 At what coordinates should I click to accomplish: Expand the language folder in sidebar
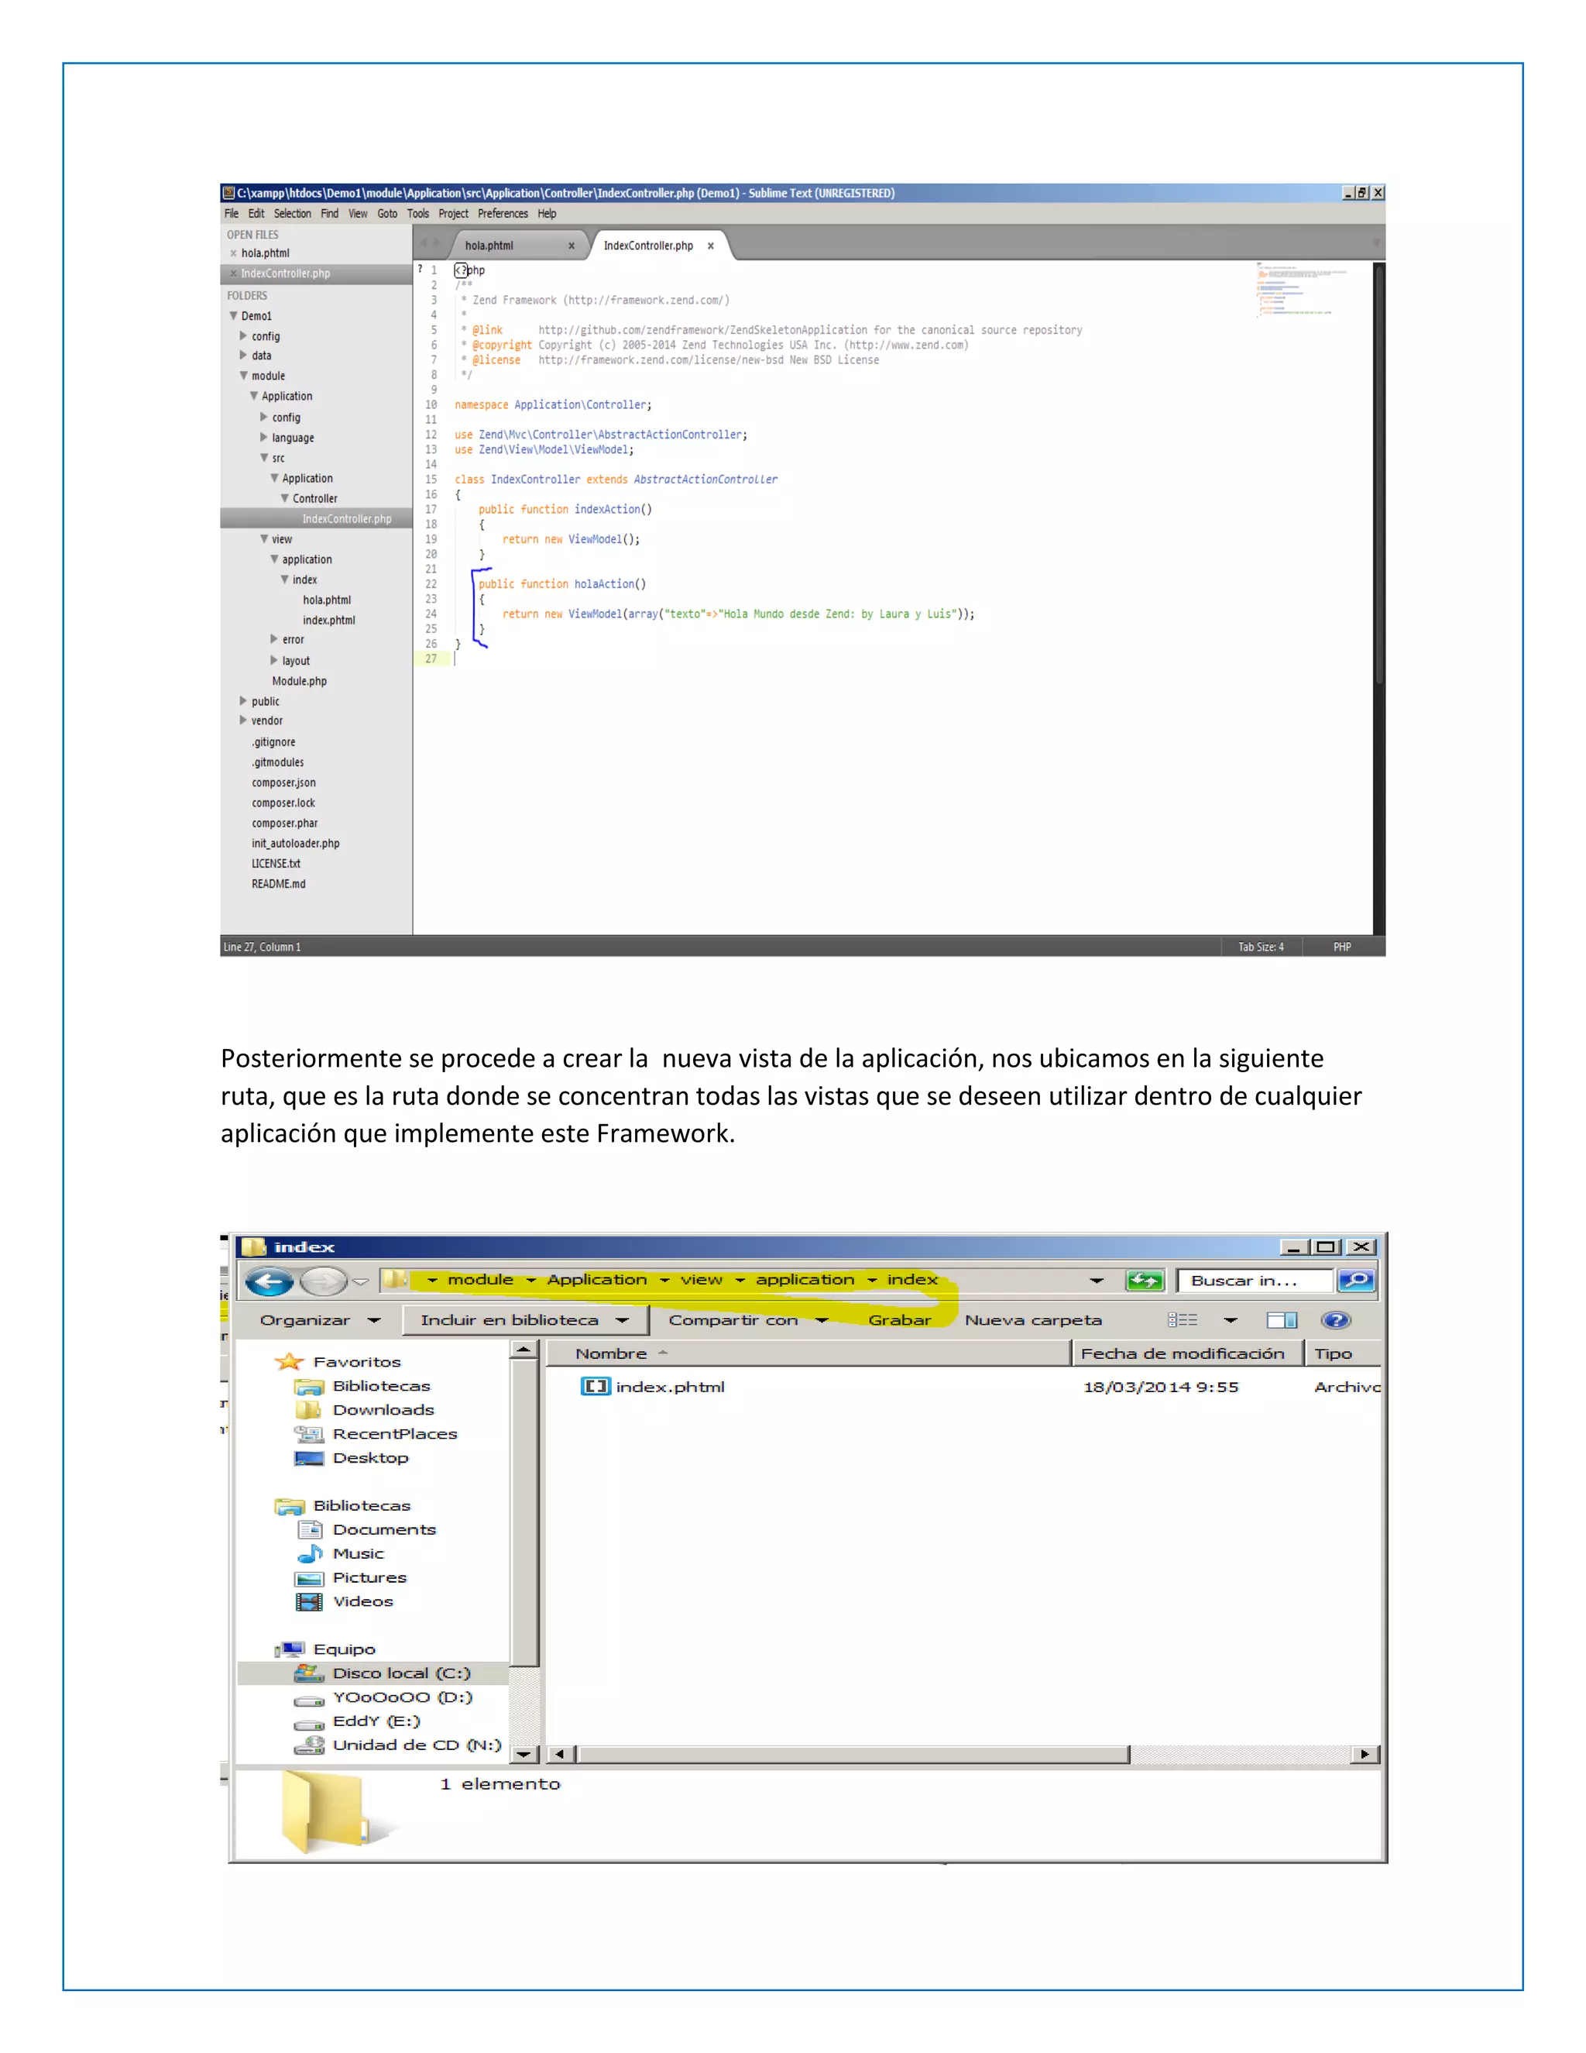click(264, 437)
